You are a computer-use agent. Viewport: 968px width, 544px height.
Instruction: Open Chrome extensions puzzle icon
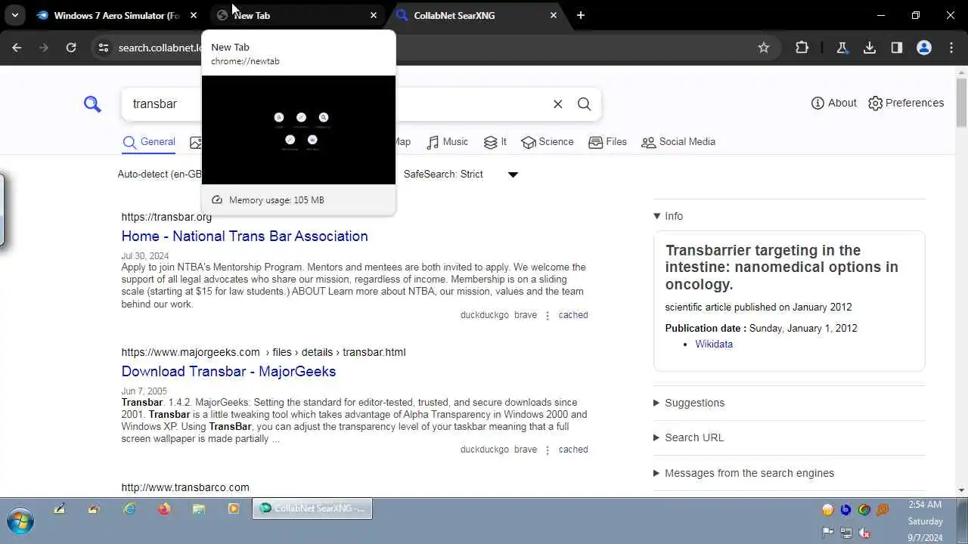(x=802, y=48)
